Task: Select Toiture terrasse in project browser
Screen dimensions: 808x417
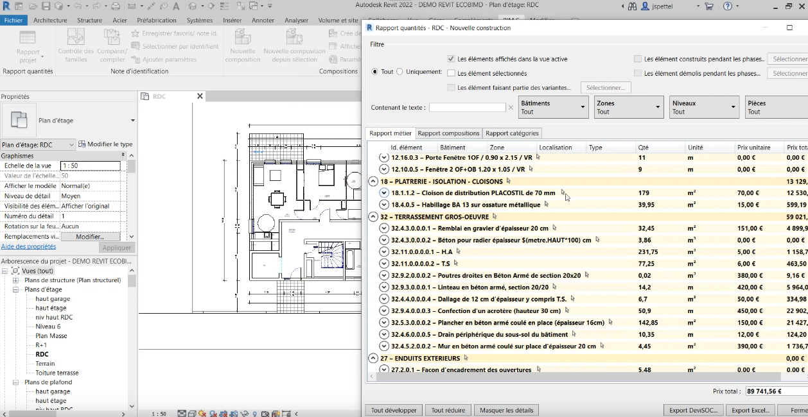Action: pyautogui.click(x=57, y=373)
